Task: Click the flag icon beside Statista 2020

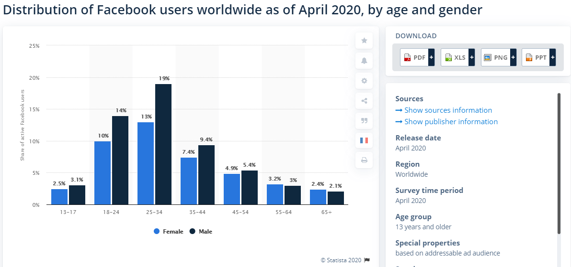Action: (367, 260)
